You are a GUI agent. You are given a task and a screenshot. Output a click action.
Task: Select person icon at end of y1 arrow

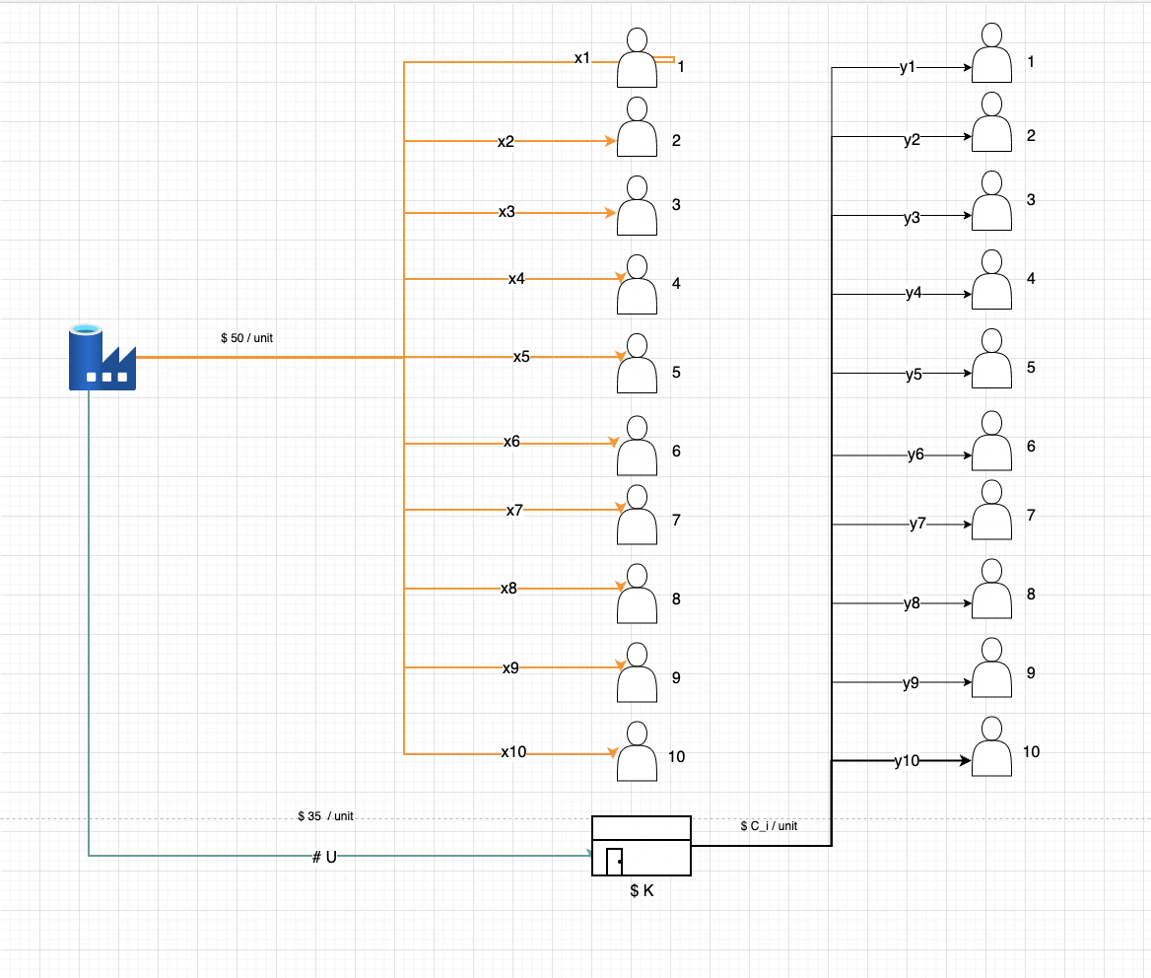click(x=991, y=53)
